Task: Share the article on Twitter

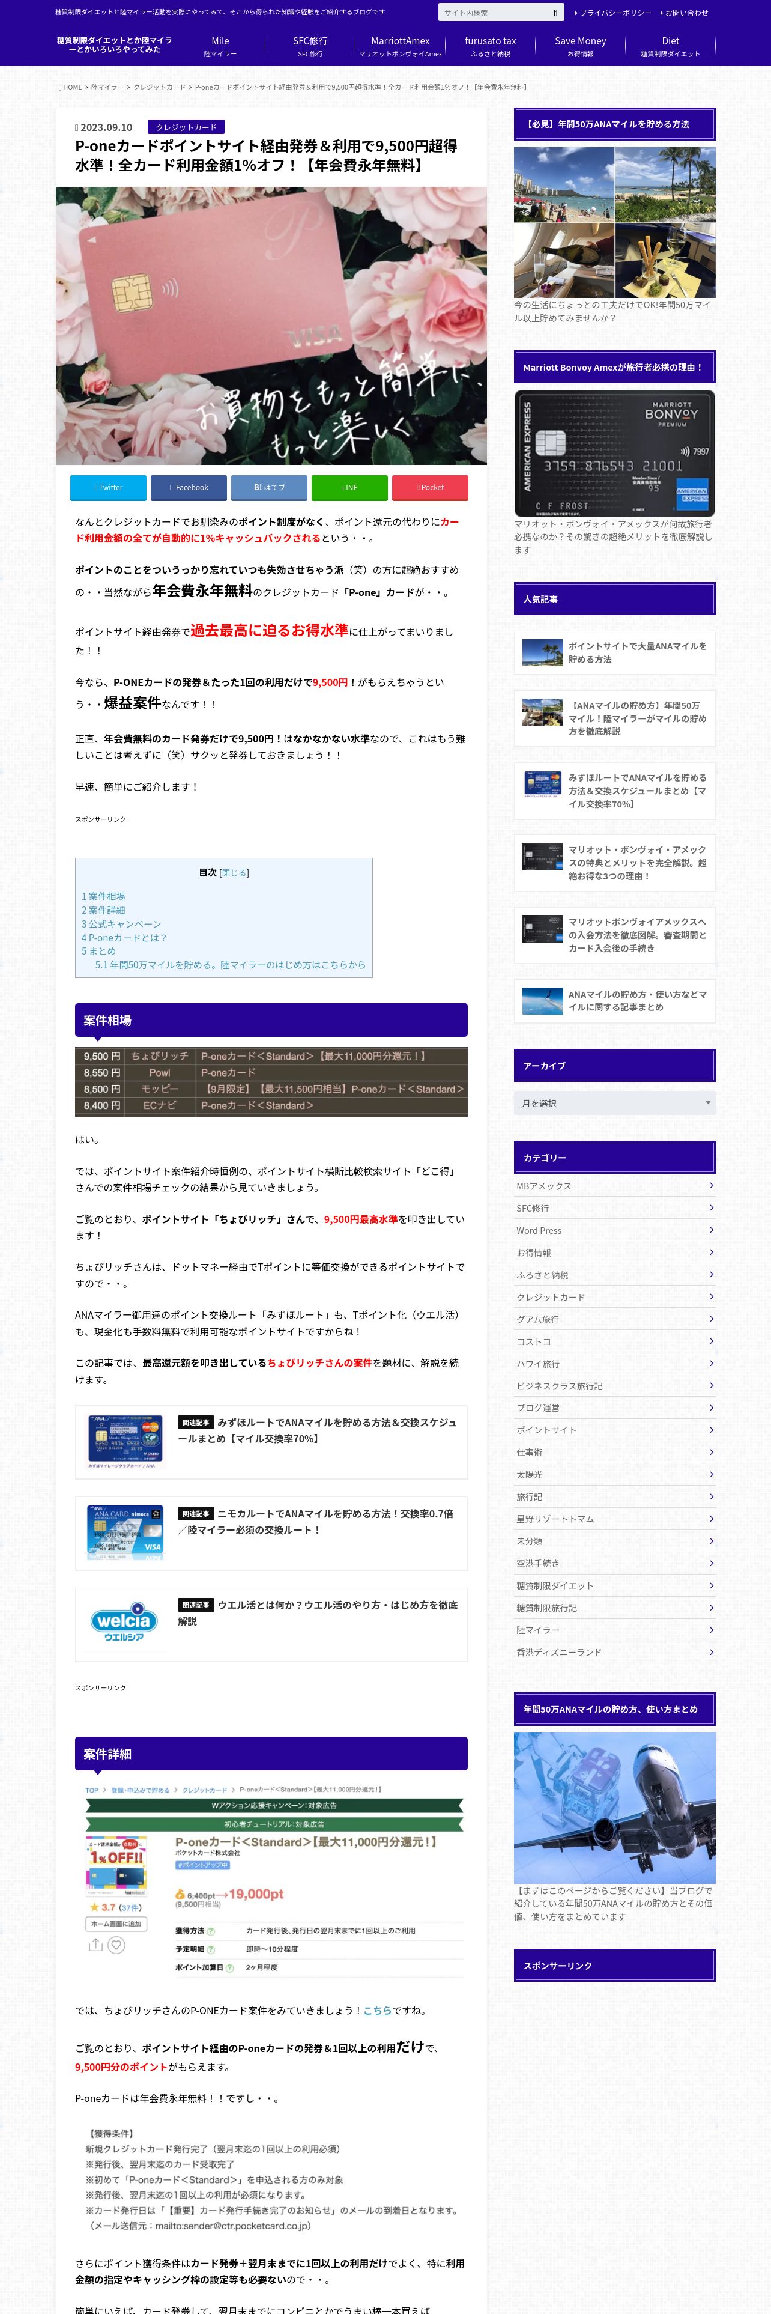Action: pyautogui.click(x=109, y=488)
